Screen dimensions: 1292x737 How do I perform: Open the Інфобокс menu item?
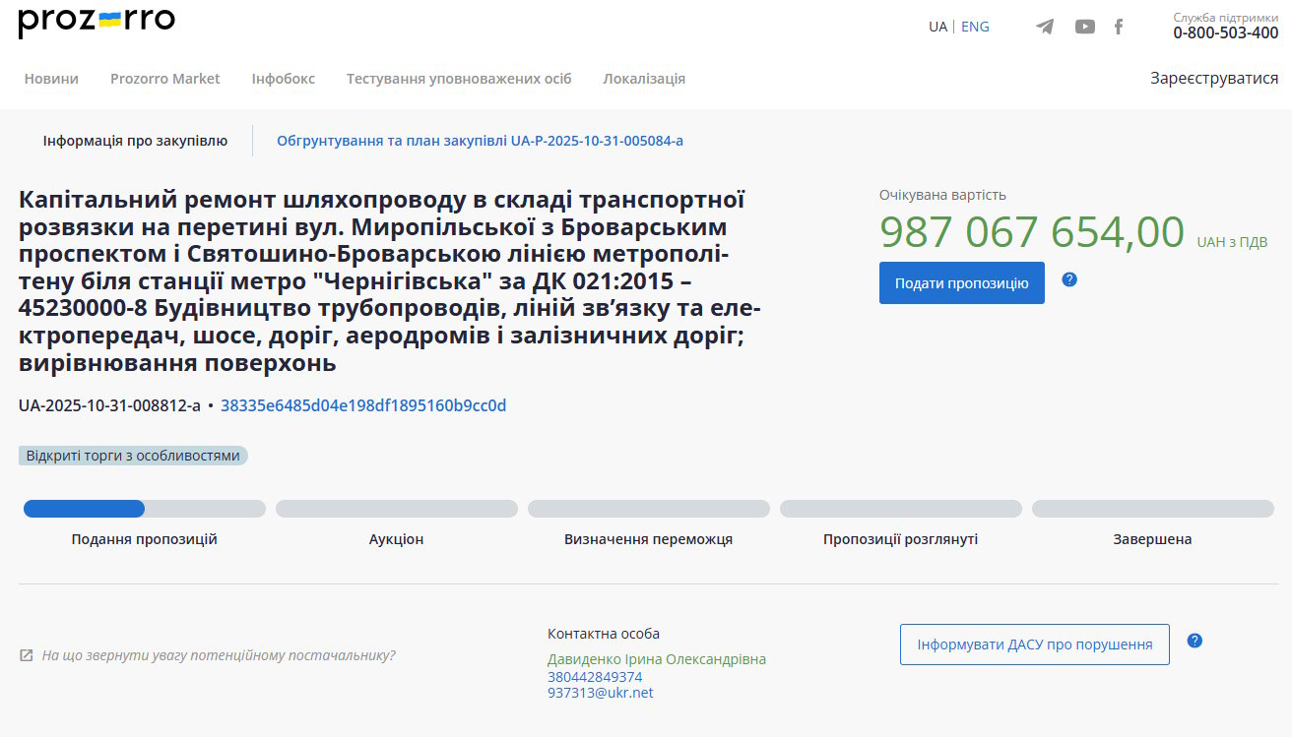(x=283, y=79)
